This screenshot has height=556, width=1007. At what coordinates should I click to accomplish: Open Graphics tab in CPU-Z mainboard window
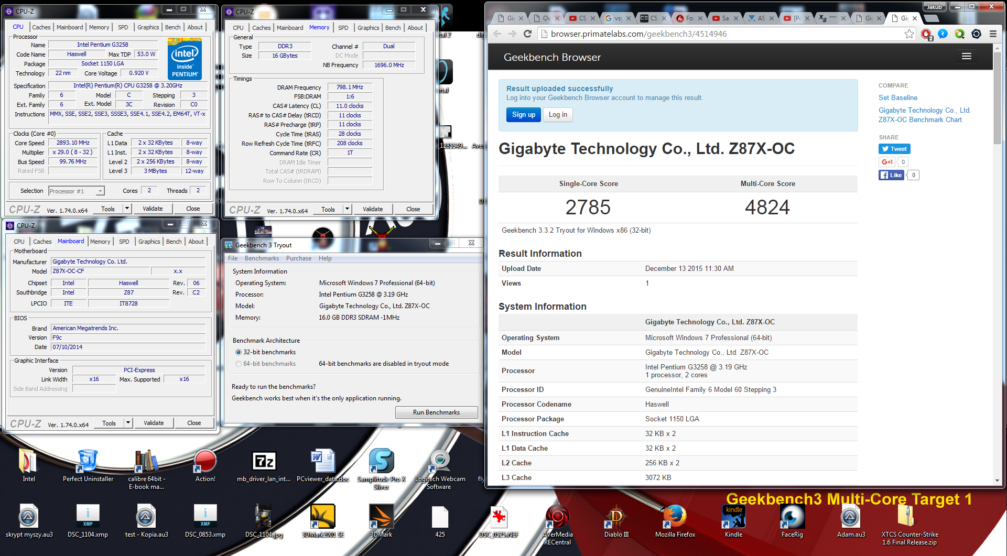tap(149, 242)
